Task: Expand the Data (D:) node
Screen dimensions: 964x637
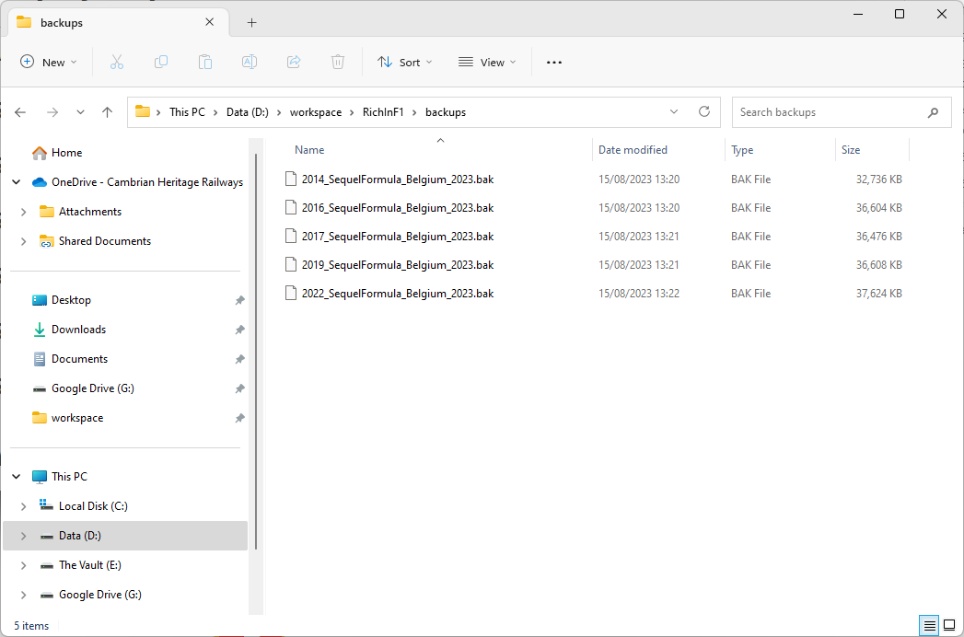Action: (23, 536)
